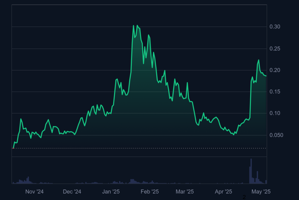This screenshot has height=200, width=299.
Task: Click the 'Dec '24' date label
Action: point(72,192)
